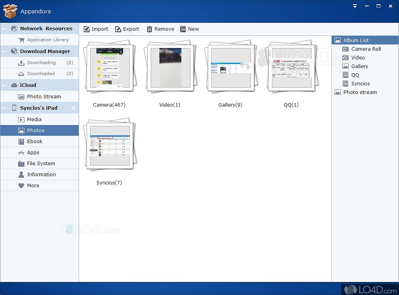The height and width of the screenshot is (295, 399).
Task: Collapse the Network Resources section
Action: click(4, 29)
